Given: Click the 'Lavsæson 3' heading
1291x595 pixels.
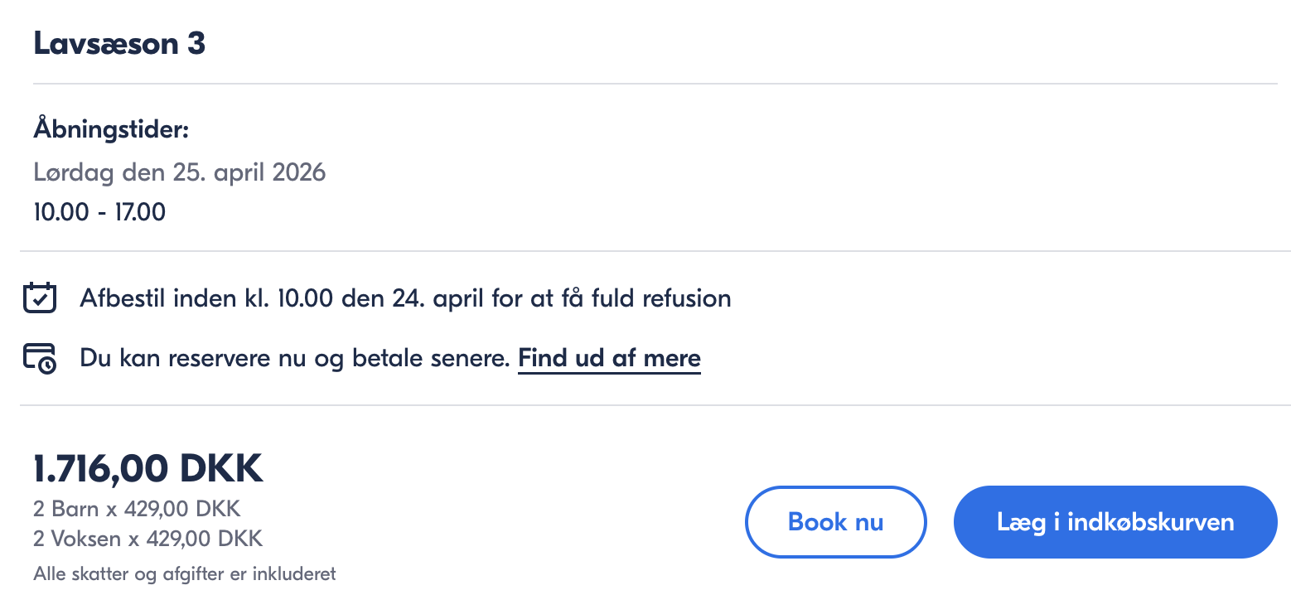Looking at the screenshot, I should tap(119, 44).
